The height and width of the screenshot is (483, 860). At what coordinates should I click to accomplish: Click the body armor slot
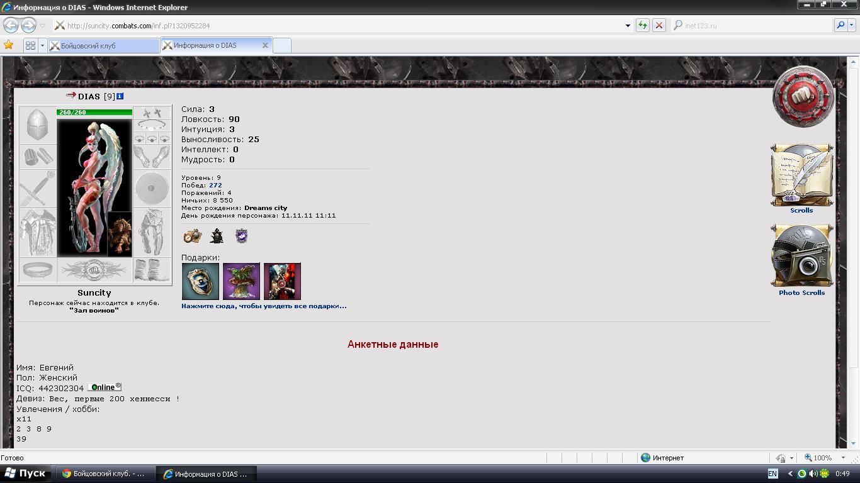[x=38, y=232]
